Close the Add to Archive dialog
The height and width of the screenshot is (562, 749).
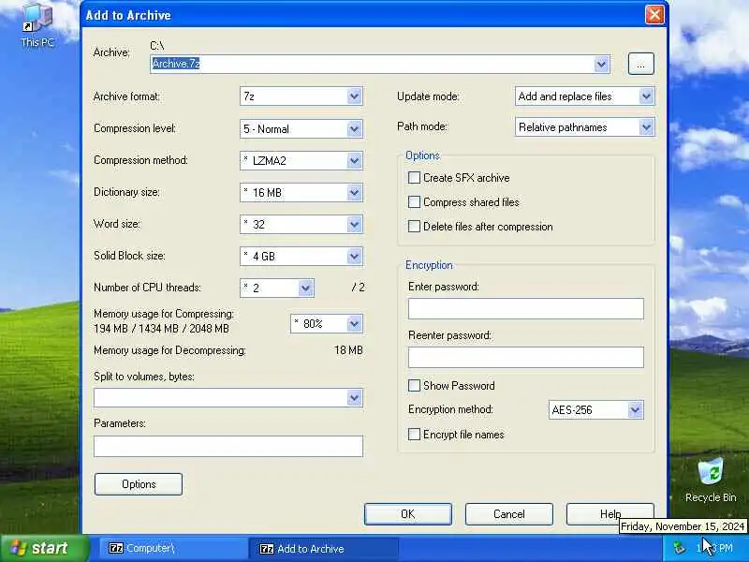pyautogui.click(x=654, y=14)
